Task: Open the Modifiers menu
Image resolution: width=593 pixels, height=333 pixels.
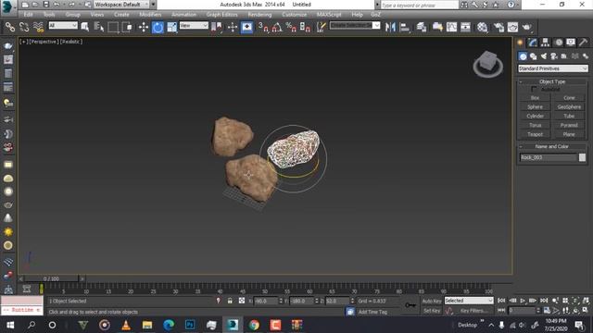Action: click(x=150, y=15)
